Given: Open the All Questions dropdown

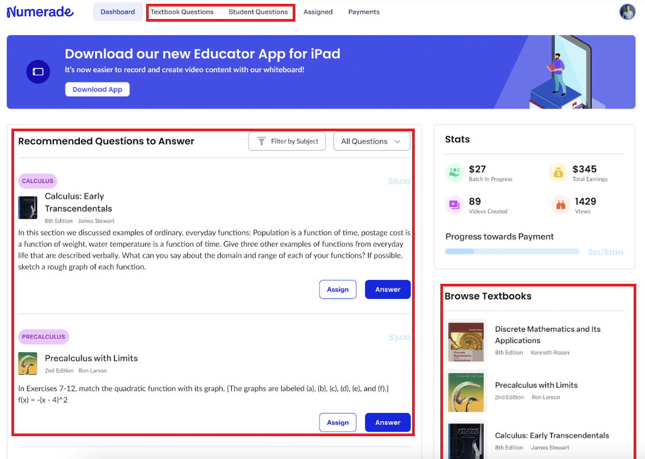Looking at the screenshot, I should tap(372, 141).
